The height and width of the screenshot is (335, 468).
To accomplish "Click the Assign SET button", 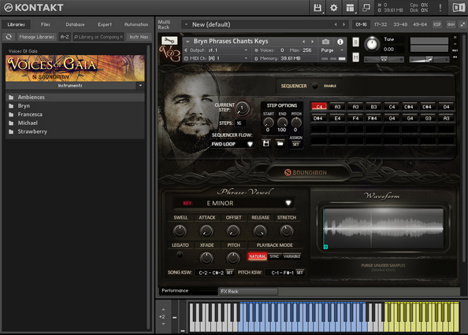I will pos(295,145).
